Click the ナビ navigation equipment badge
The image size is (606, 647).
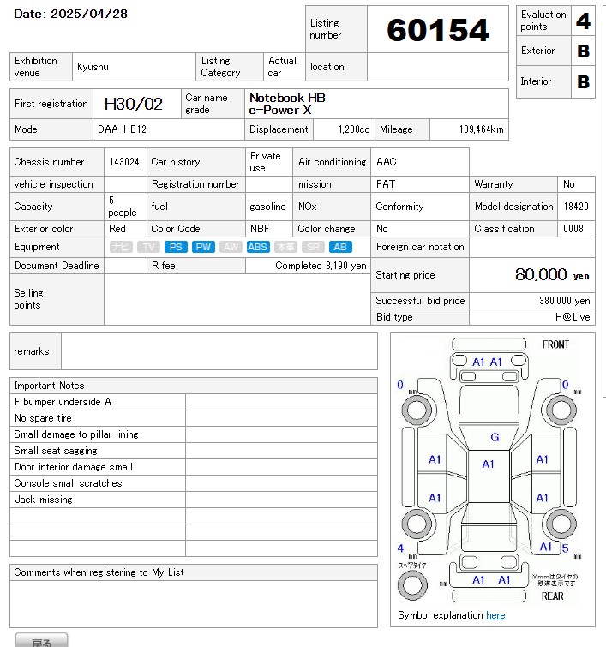[x=121, y=247]
